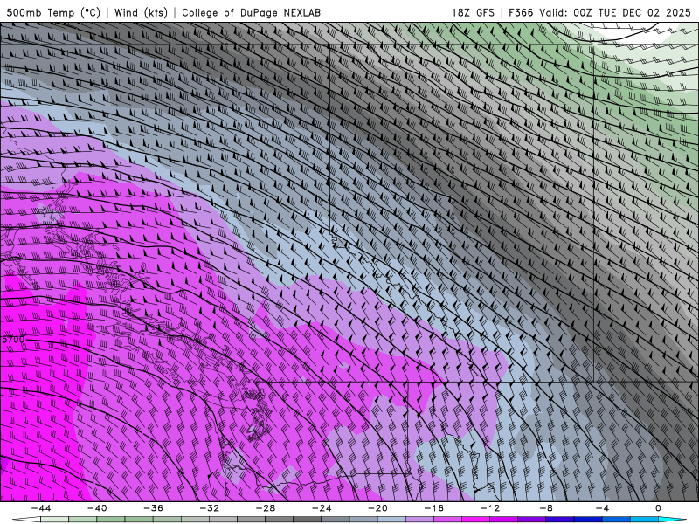Click the white arrow start of colorbar
The height and width of the screenshot is (524, 699).
[26, 520]
